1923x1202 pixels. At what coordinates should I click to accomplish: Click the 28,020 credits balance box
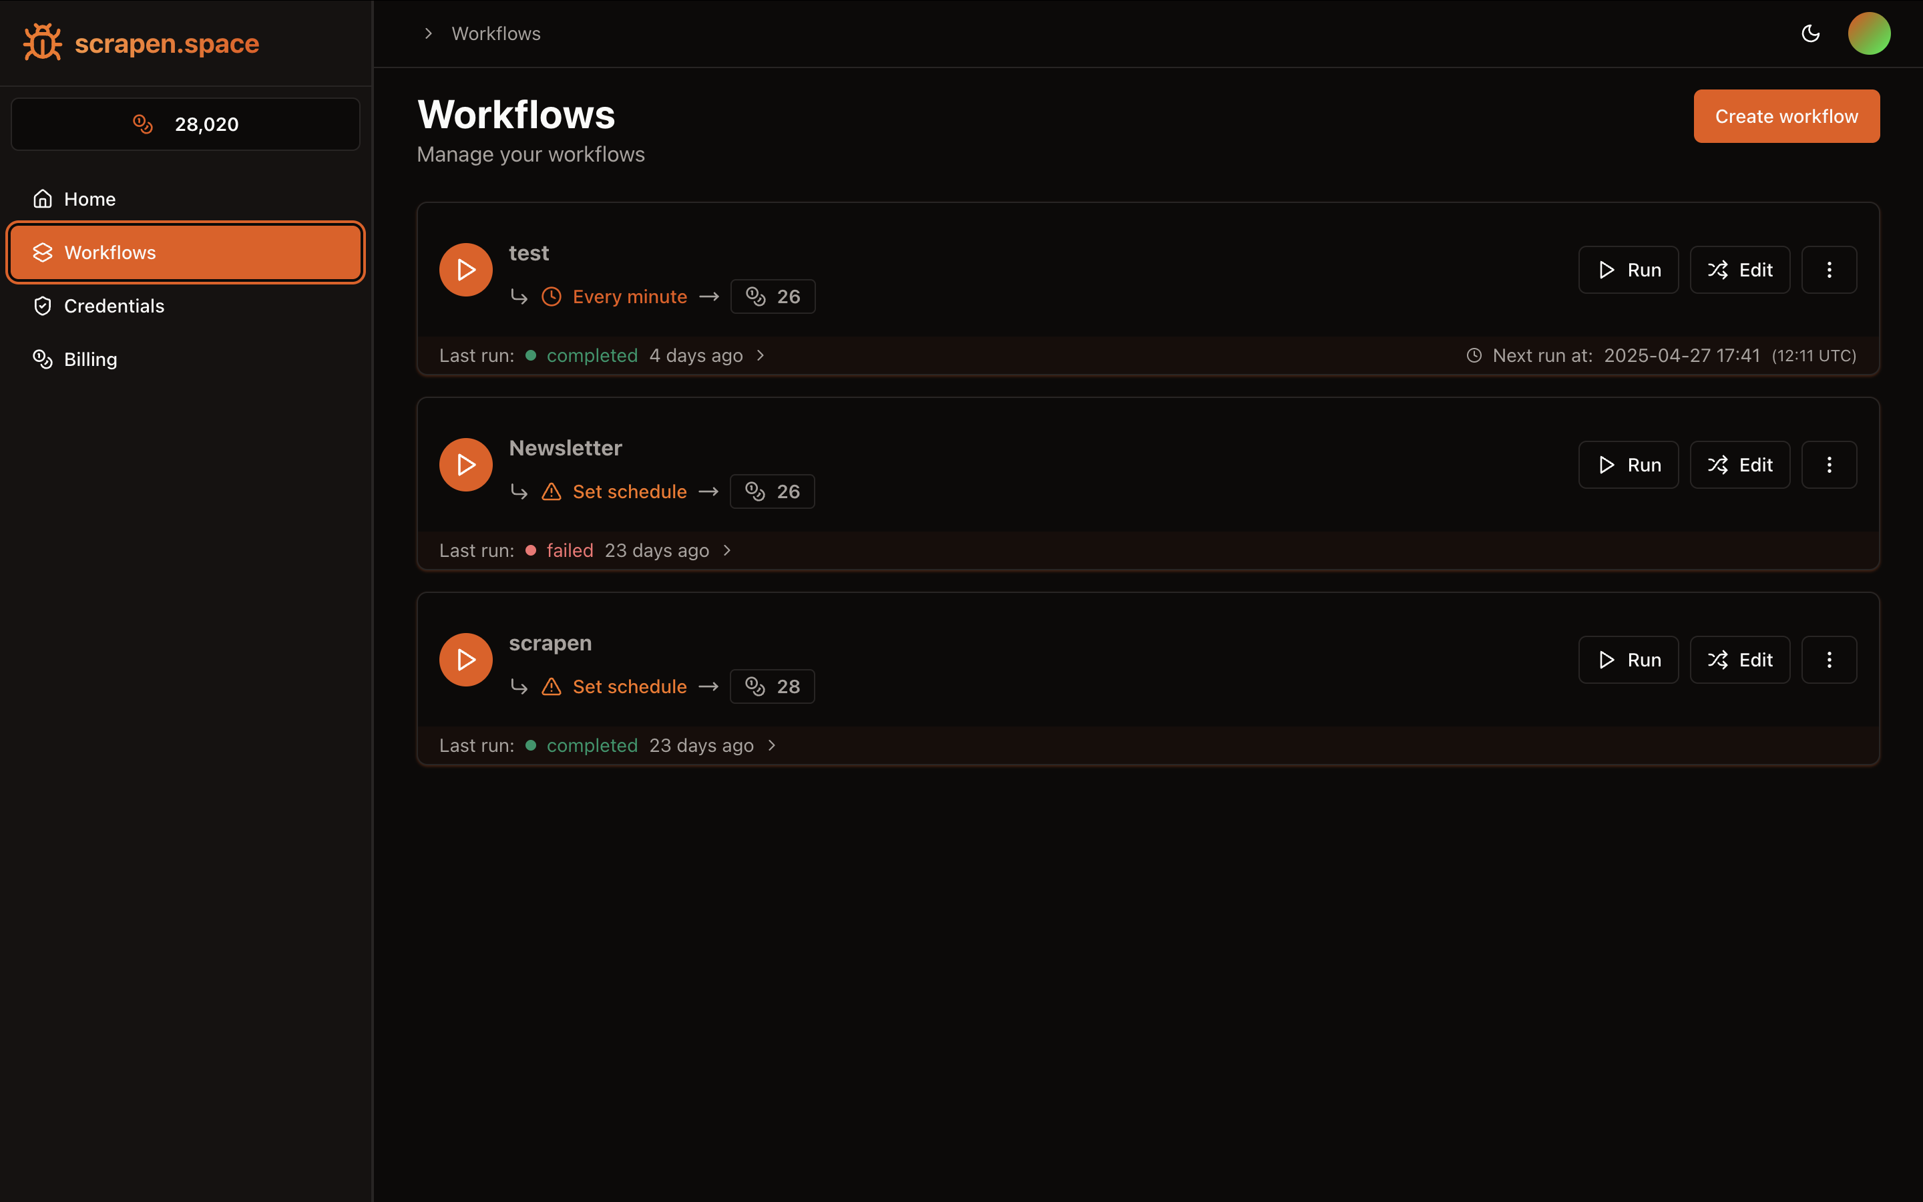tap(185, 124)
